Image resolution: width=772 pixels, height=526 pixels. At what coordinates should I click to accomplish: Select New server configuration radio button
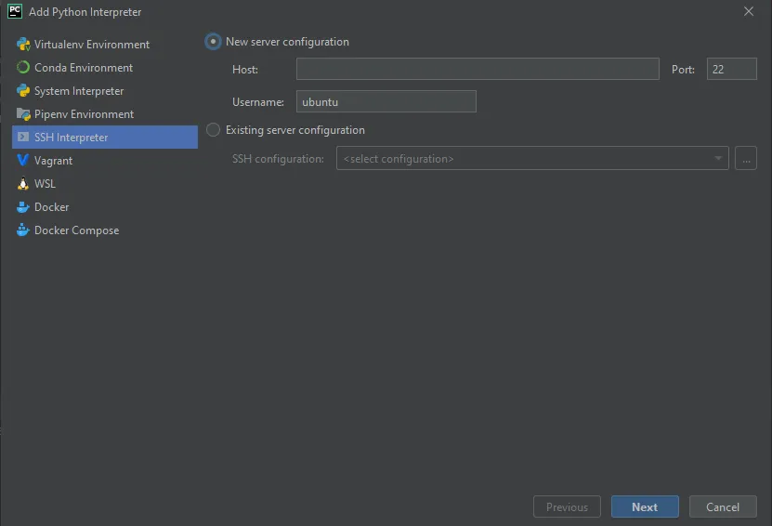(x=213, y=42)
